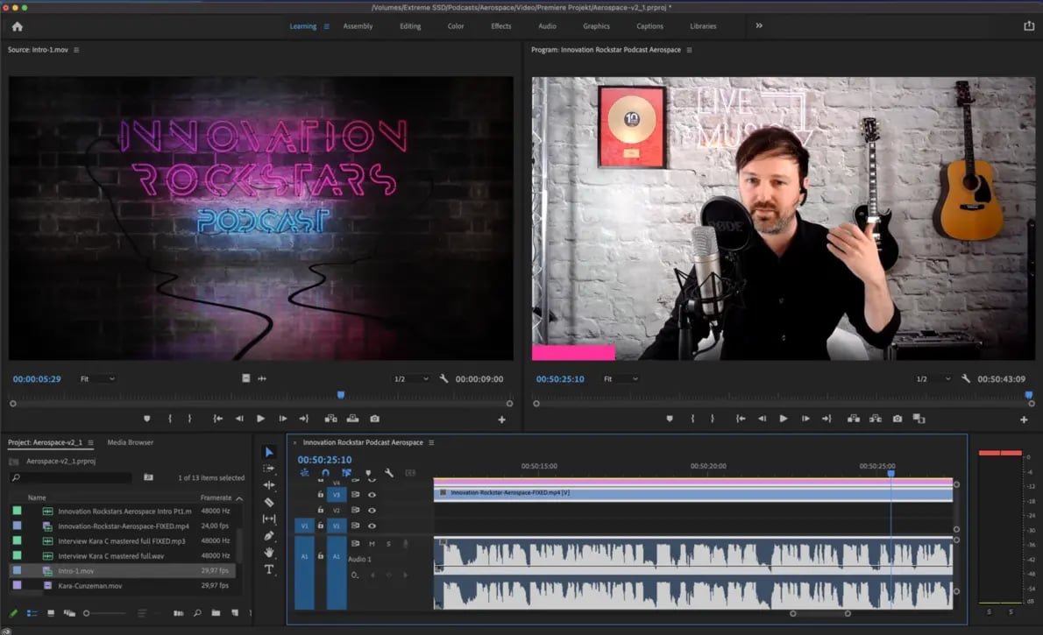Viewport: 1043px width, 635px height.
Task: Adjust the project panel thumbnail zoom slider
Action: point(87,613)
